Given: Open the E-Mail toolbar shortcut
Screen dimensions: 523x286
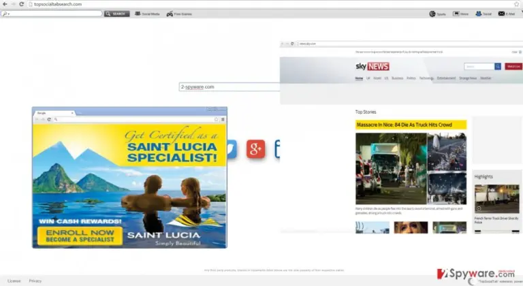Looking at the screenshot, I should (507, 14).
